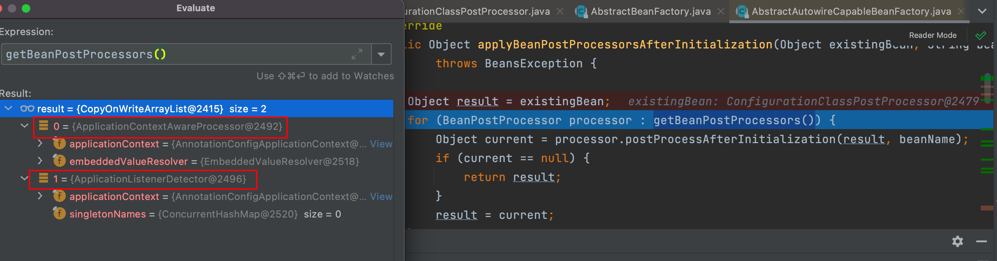Close the ConfigurationClassPostProcessor.java tab
Image resolution: width=997 pixels, height=261 pixels.
(560, 12)
